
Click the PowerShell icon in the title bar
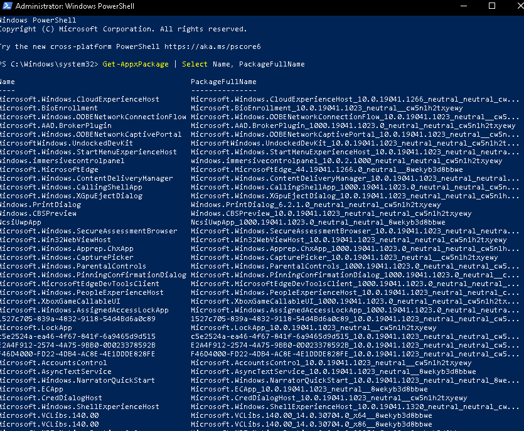pyautogui.click(x=8, y=6)
